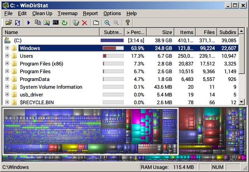Image resolution: width=249 pixels, height=172 pixels.
Task: Expand the Users folder tree node
Action: point(7,56)
